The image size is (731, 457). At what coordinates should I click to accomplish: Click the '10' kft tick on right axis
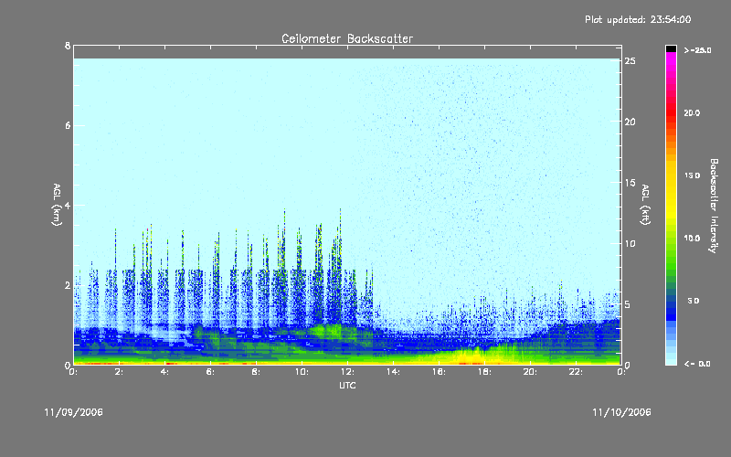630,243
